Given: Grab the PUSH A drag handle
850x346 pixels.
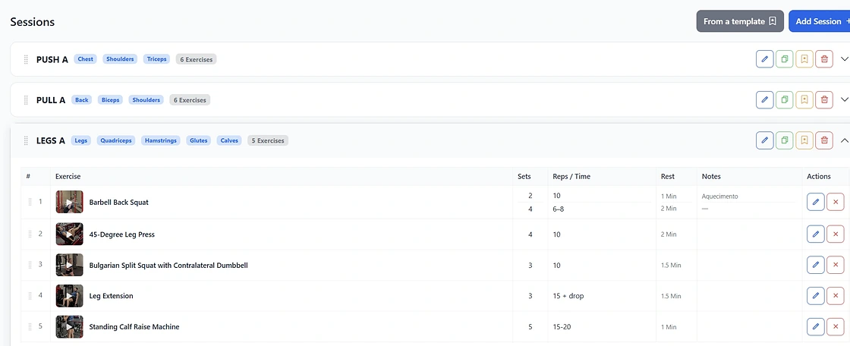Looking at the screenshot, I should (x=26, y=60).
